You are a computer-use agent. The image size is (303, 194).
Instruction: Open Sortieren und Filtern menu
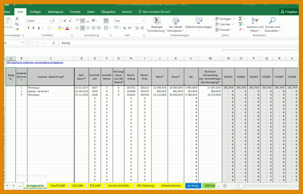(x=255, y=25)
